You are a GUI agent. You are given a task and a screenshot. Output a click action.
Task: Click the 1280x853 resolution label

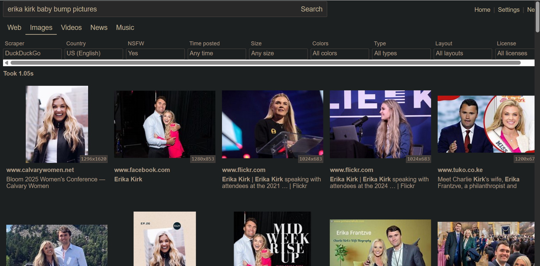[x=203, y=159]
